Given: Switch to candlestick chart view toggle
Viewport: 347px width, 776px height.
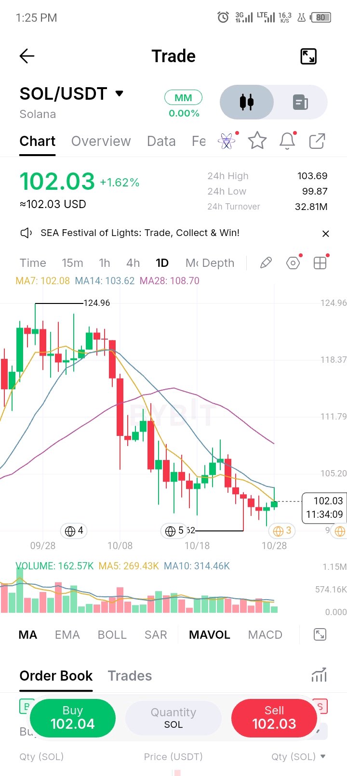Looking at the screenshot, I should tap(247, 102).
